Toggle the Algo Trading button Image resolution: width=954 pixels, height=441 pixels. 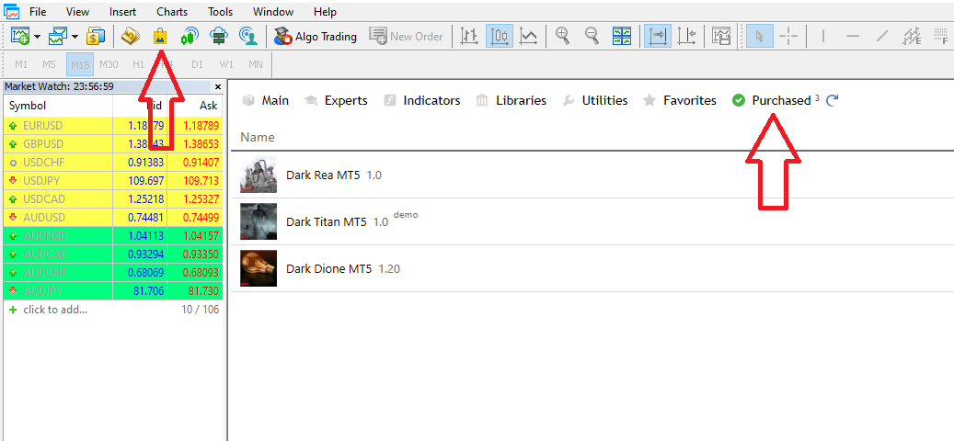(316, 37)
